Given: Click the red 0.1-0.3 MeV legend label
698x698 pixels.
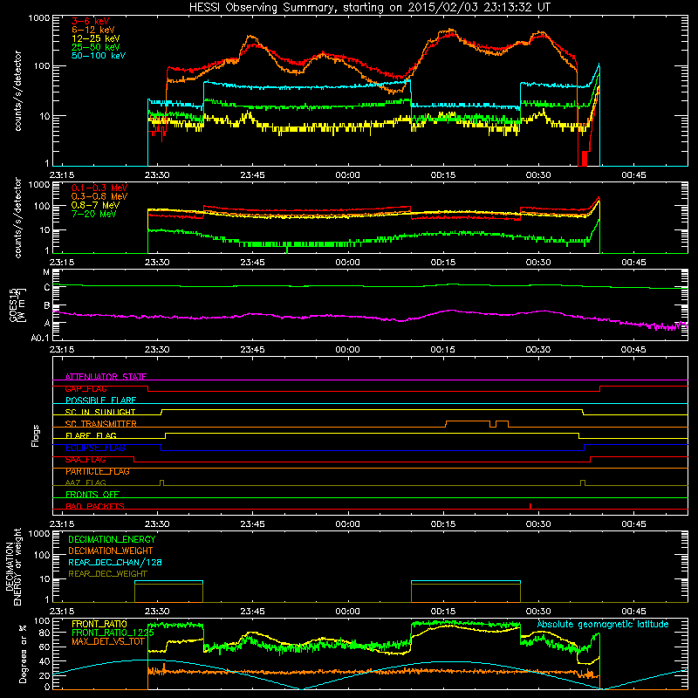Looking at the screenshot, I should (x=99, y=188).
